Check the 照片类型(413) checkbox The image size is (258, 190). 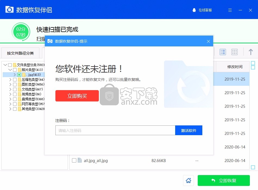[15, 70]
